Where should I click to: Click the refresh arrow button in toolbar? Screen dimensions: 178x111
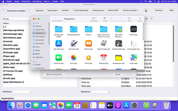[146, 11]
